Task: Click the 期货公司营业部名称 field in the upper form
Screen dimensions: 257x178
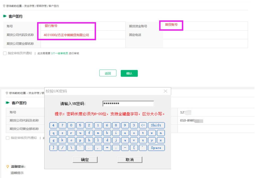Action: click(83, 44)
